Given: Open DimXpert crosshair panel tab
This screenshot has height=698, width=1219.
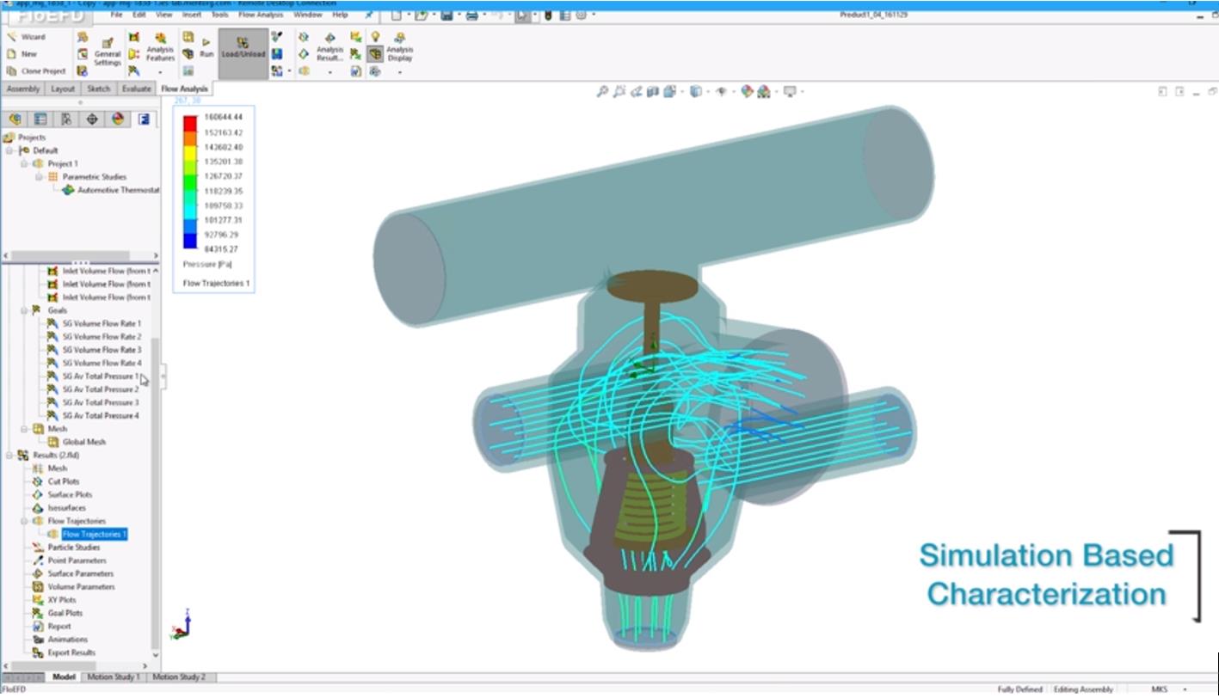Looking at the screenshot, I should [92, 119].
